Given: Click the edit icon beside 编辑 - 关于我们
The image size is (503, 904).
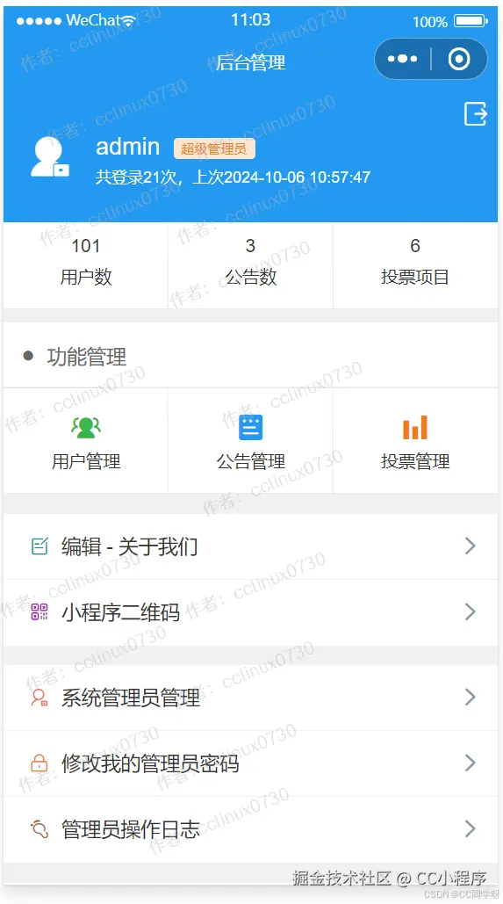Looking at the screenshot, I should 40,546.
